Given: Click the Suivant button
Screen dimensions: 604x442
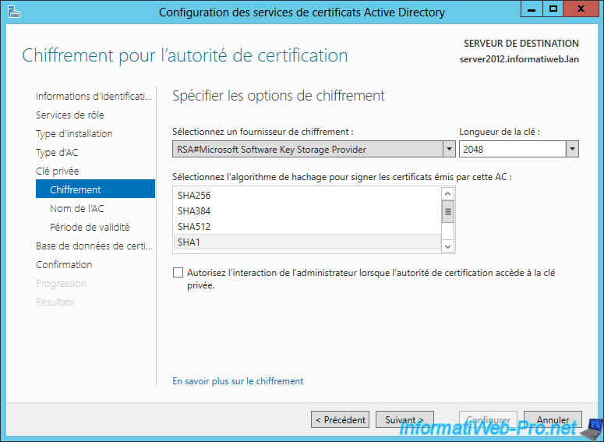Looking at the screenshot, I should 404,419.
